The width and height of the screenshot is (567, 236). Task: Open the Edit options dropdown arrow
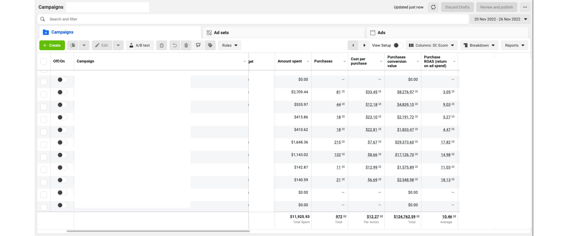pos(118,45)
